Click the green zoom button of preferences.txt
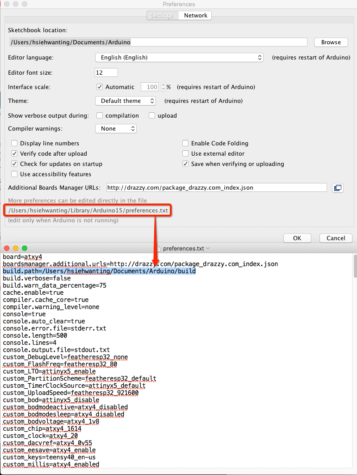The height and width of the screenshot is (475, 357). tap(25, 248)
